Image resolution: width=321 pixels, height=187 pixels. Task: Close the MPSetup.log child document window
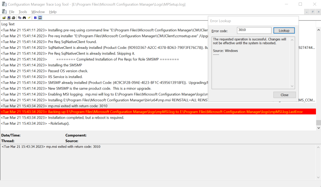pyautogui.click(x=318, y=12)
